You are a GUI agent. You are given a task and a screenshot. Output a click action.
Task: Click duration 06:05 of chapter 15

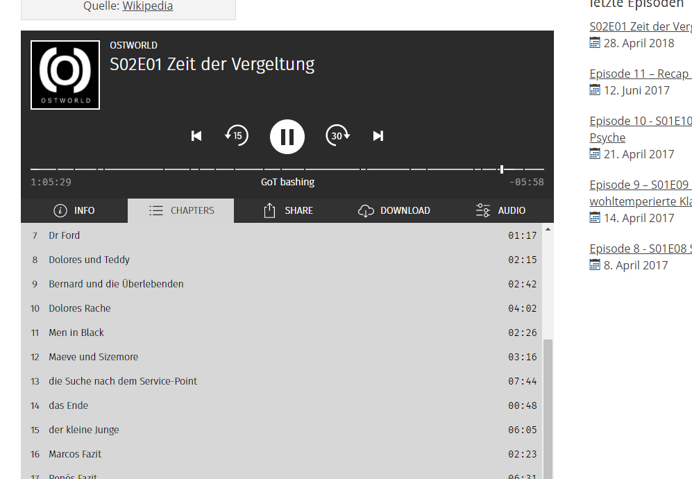tap(523, 430)
